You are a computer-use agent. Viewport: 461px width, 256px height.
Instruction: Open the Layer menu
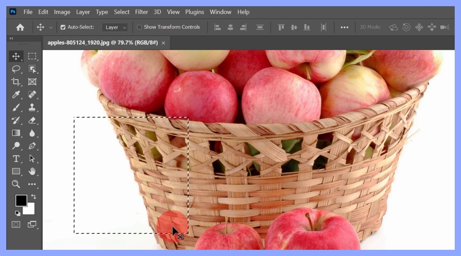coord(83,12)
